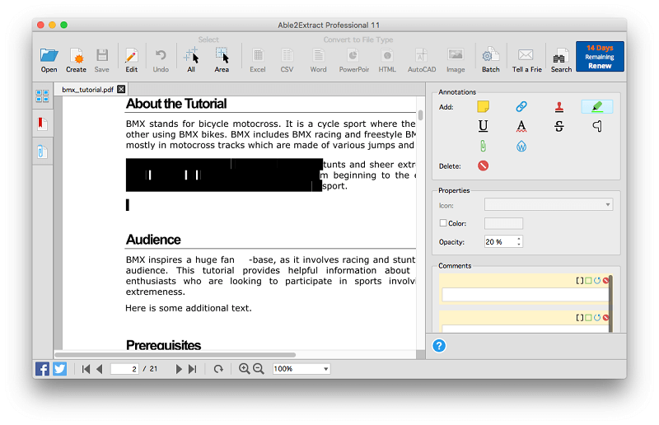Go to the first page
This screenshot has width=659, height=425.
[x=86, y=369]
